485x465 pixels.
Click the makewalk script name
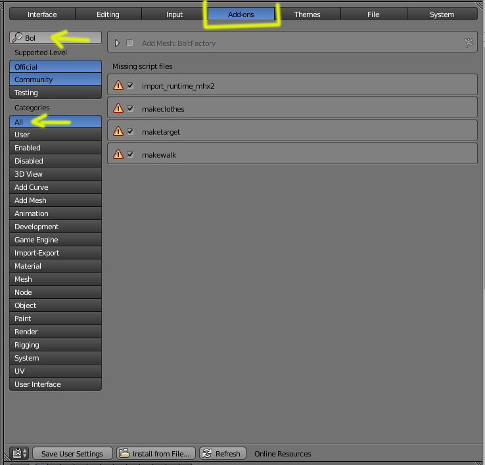click(159, 155)
